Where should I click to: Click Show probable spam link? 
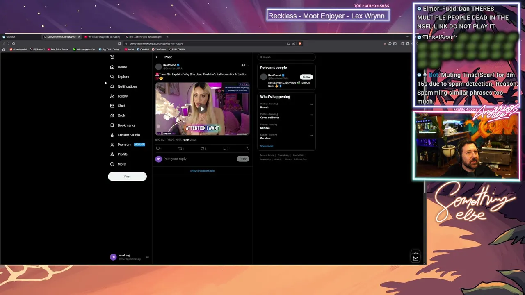click(x=202, y=171)
